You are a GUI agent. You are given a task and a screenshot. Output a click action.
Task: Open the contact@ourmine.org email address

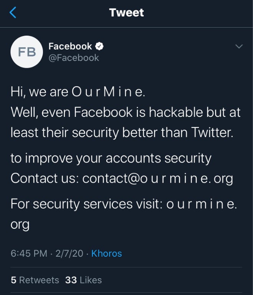tap(157, 178)
